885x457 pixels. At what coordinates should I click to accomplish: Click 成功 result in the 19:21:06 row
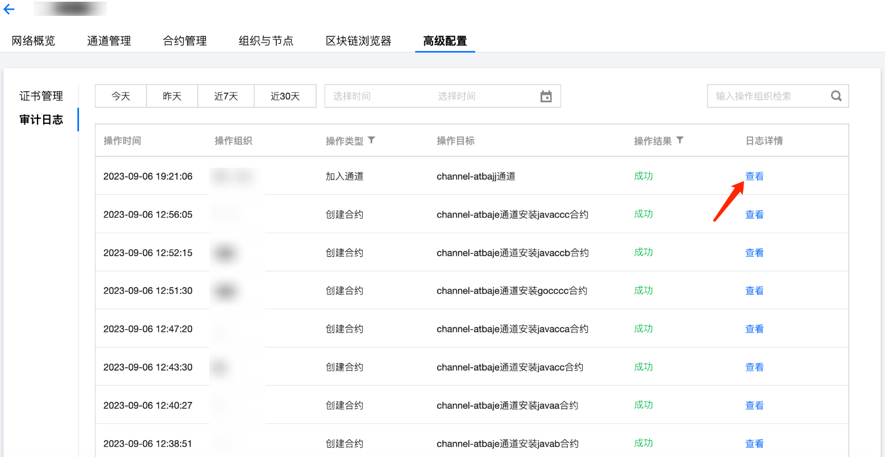(643, 176)
